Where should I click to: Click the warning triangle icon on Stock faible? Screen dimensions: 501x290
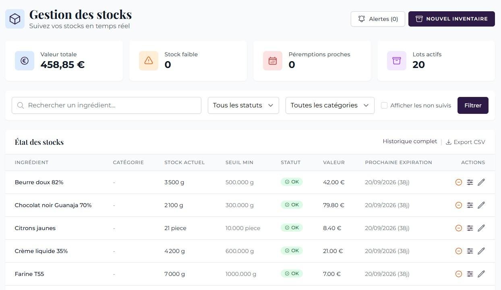pyautogui.click(x=149, y=61)
